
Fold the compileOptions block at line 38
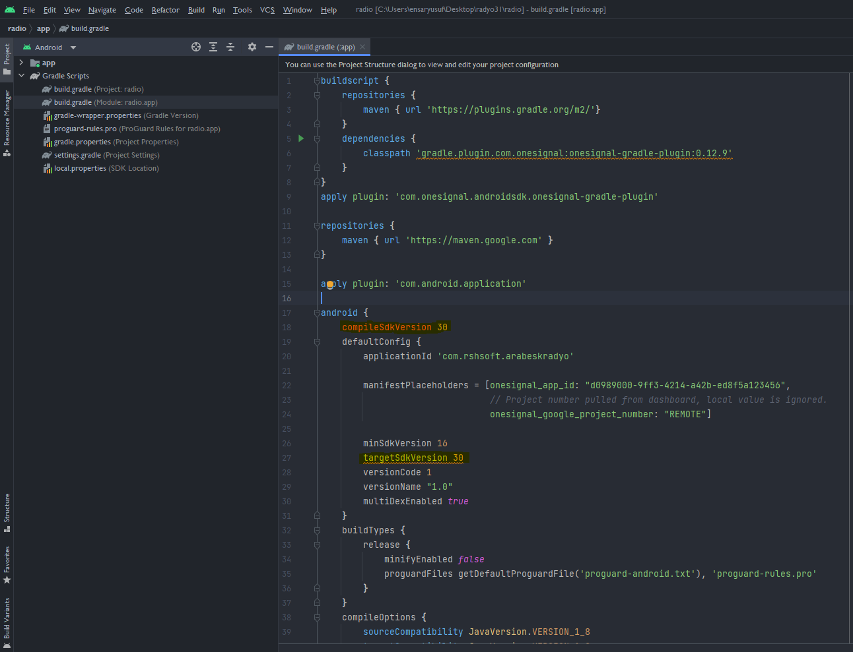(x=317, y=617)
